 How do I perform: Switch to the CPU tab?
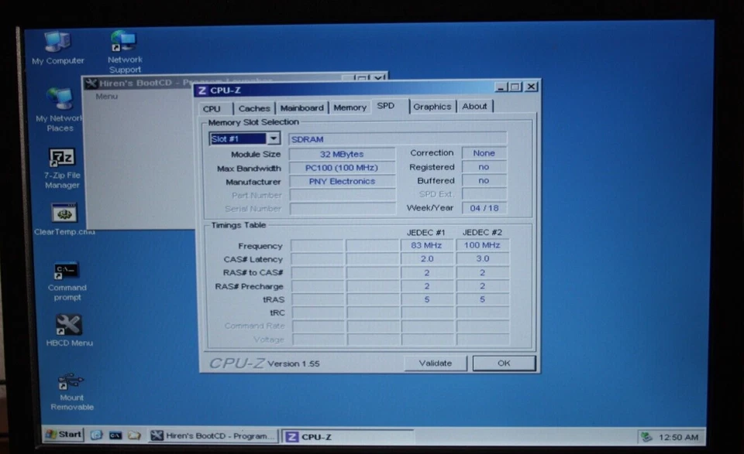click(212, 108)
